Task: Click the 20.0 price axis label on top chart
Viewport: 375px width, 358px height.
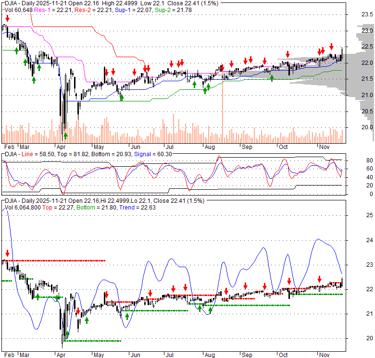Action: coord(367,127)
